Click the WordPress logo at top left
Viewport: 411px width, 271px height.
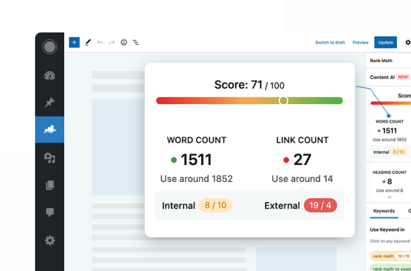tap(49, 47)
